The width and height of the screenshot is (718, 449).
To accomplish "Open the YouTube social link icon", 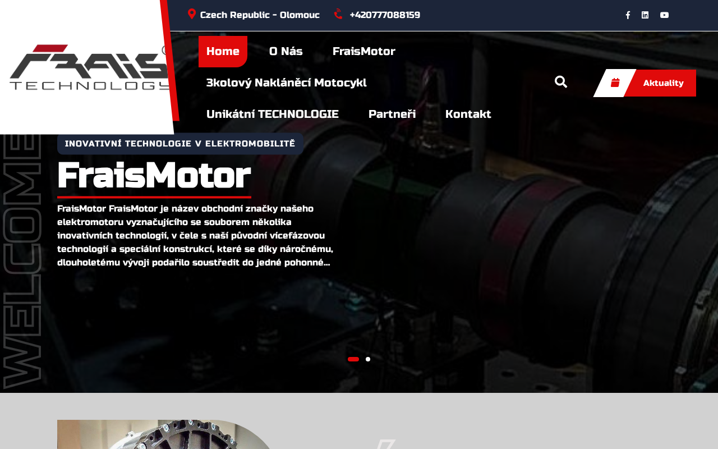I will point(664,15).
